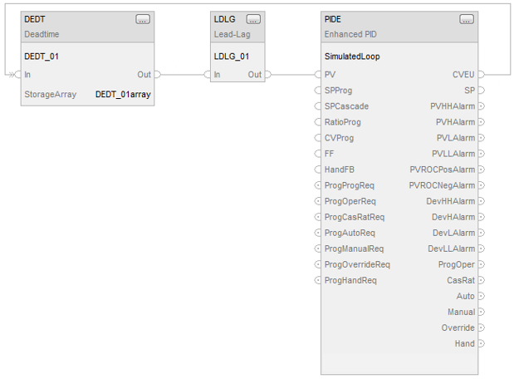
Task: Open DEDT block properties ellipsis button
Action: click(x=143, y=19)
